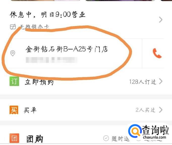Select 立即预约 to book now

pos(39,82)
